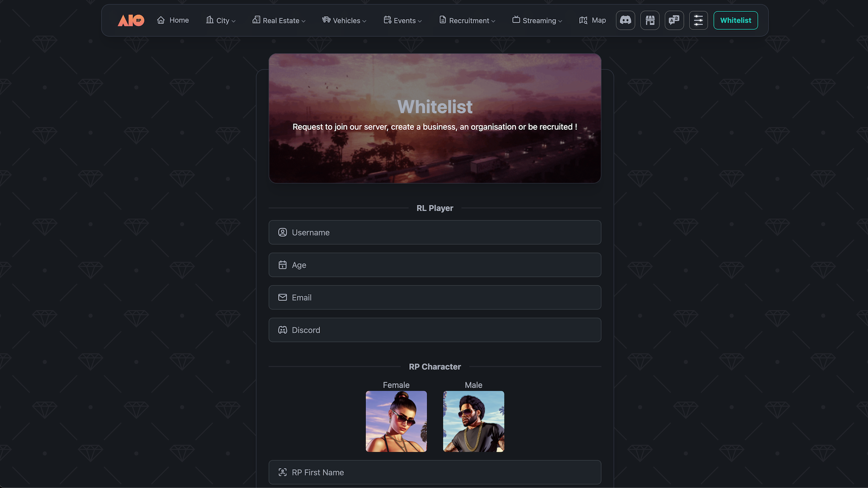Open the Events menu

(x=402, y=20)
